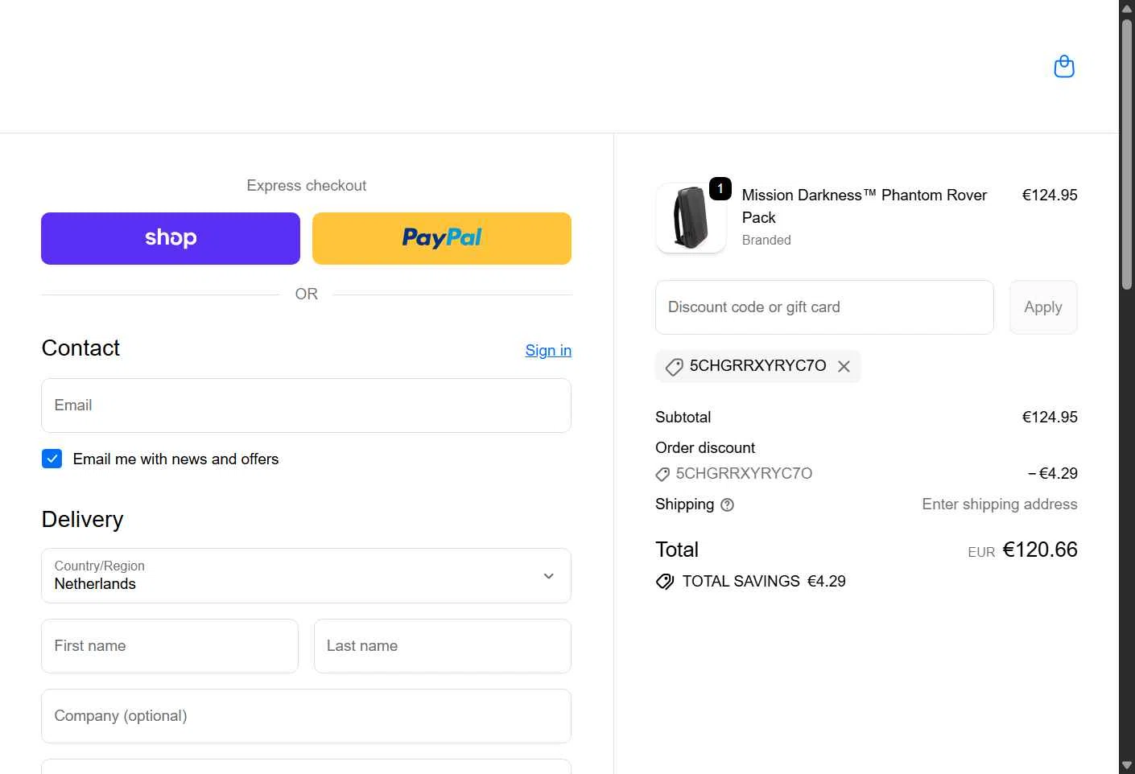Uncheck Email me with news and offers
Screen dimensions: 1135x774
52,459
